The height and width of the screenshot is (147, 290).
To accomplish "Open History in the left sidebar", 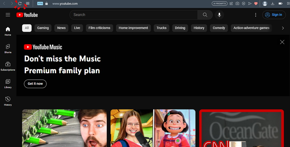I will (8, 101).
